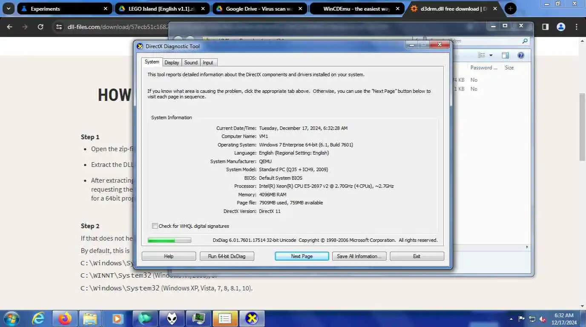The height and width of the screenshot is (327, 586).
Task: Click the Next Page button
Action: coord(302,256)
